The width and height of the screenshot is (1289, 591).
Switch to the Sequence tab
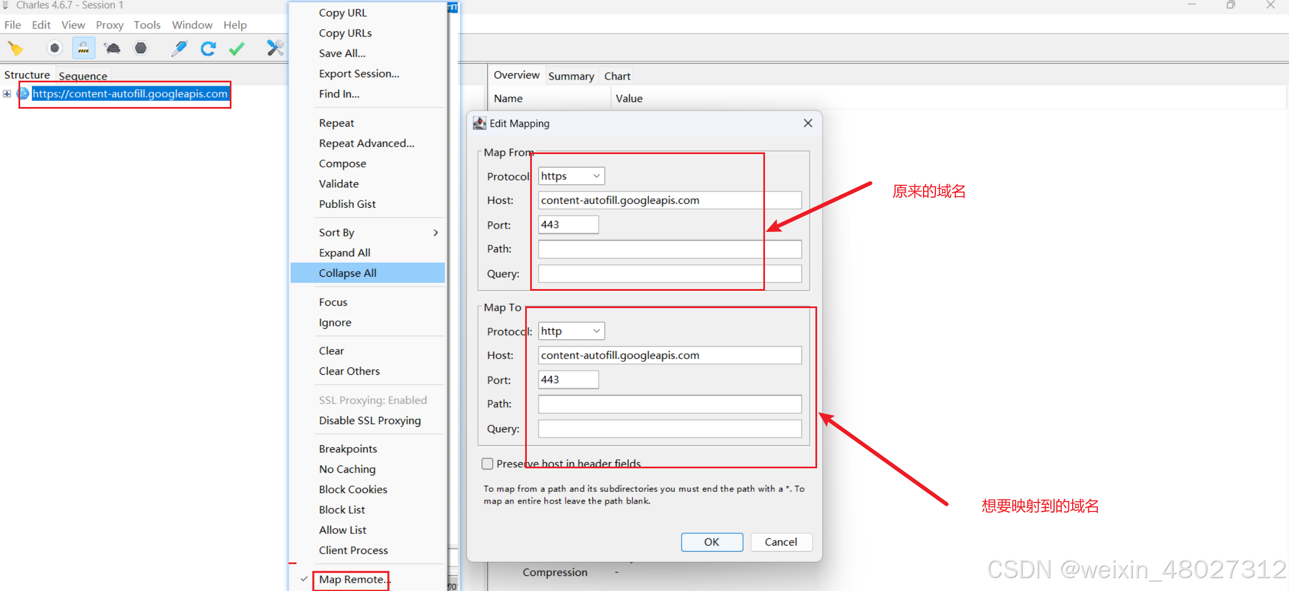click(x=83, y=76)
